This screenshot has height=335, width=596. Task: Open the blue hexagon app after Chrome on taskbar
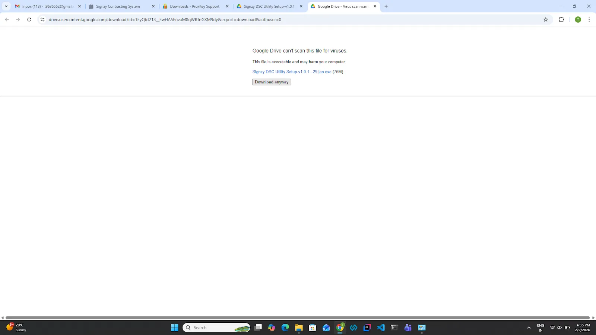[354, 328]
